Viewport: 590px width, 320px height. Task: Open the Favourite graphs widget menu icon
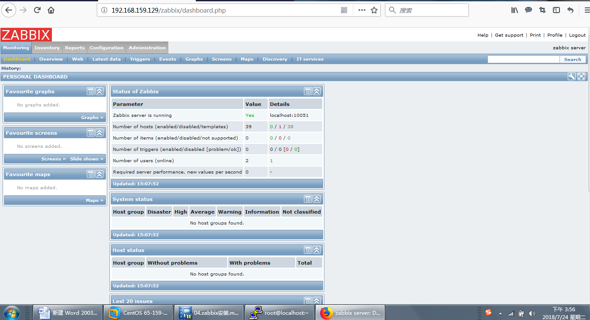tap(91, 92)
